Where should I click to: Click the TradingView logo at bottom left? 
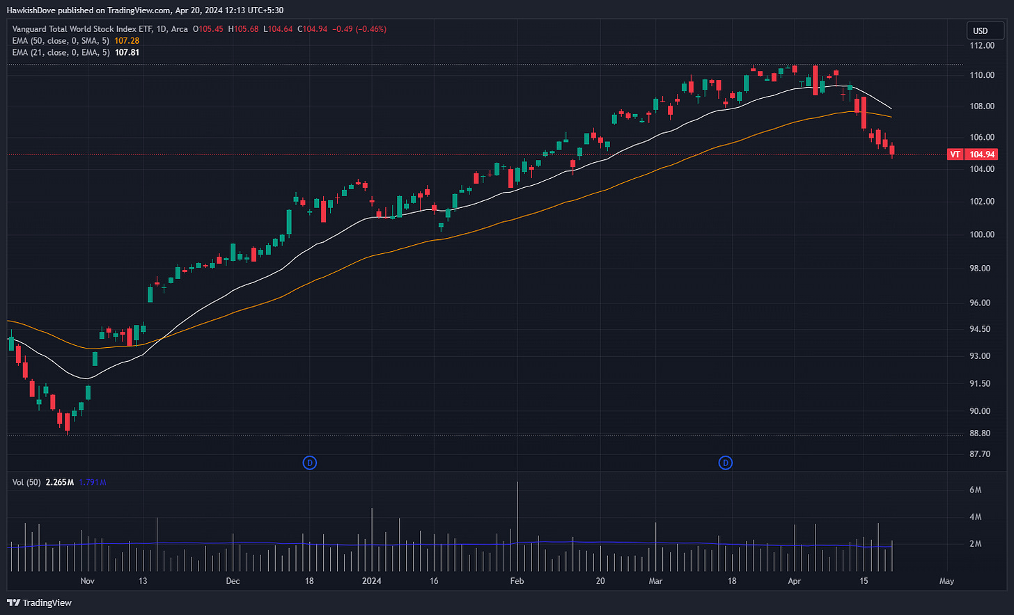(x=39, y=602)
